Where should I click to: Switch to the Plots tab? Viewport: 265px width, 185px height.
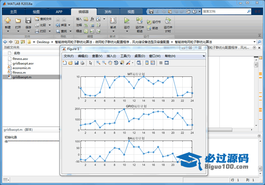pyautogui.click(x=36, y=12)
